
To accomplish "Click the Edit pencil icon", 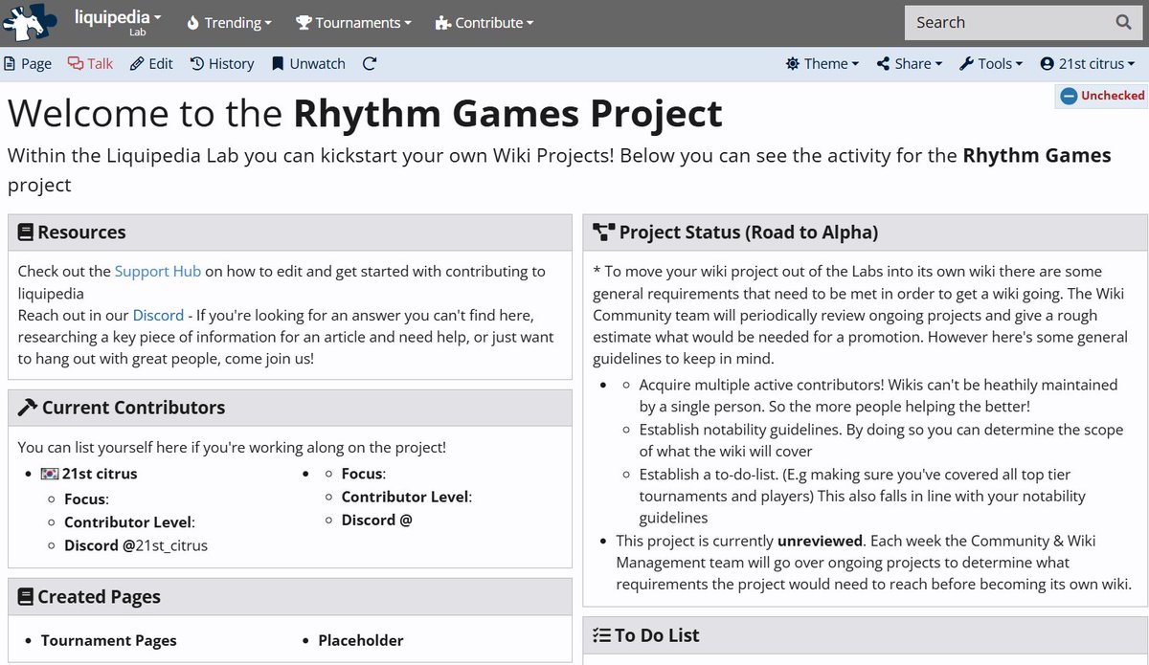I will point(137,63).
